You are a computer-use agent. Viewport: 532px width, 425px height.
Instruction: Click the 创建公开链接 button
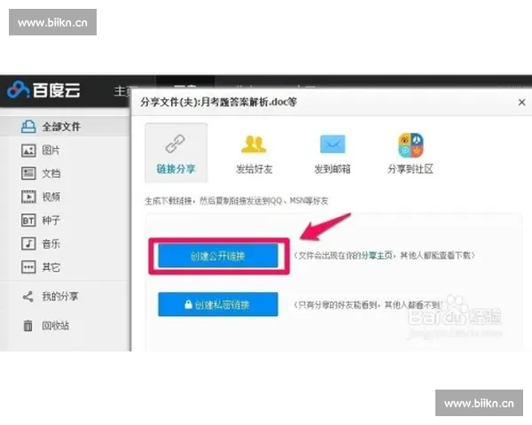pos(218,256)
